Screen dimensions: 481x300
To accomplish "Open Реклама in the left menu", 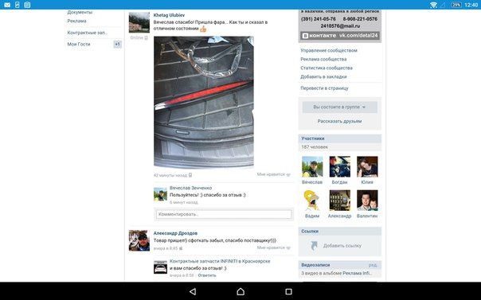I will coord(76,21).
